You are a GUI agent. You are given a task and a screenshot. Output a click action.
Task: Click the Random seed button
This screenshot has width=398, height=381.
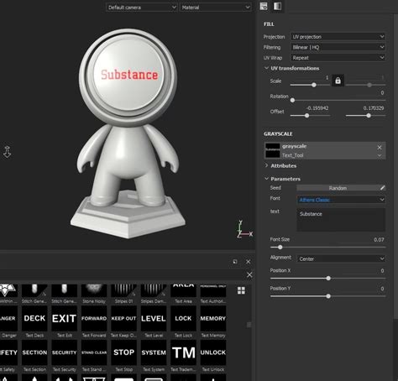338,188
